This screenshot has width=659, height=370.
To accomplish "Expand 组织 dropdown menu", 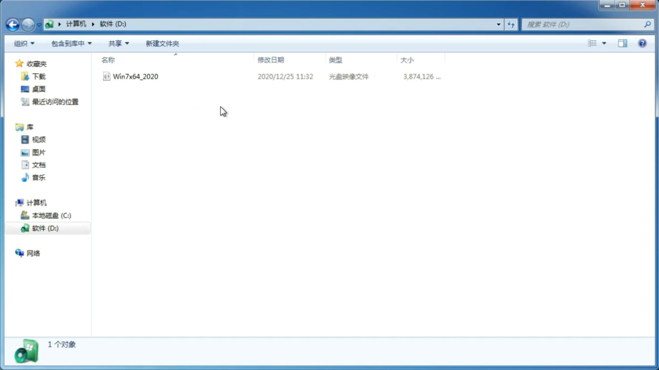I will pyautogui.click(x=24, y=43).
